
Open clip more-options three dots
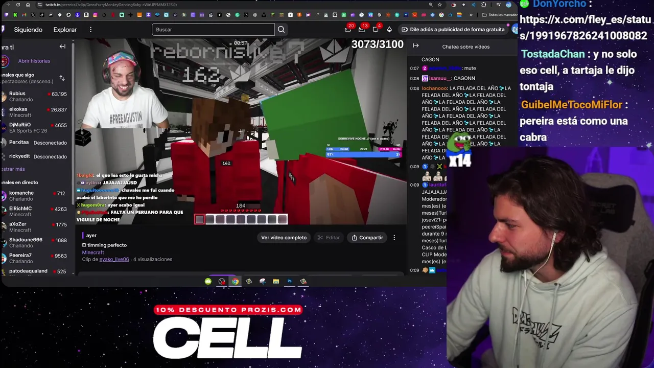394,238
